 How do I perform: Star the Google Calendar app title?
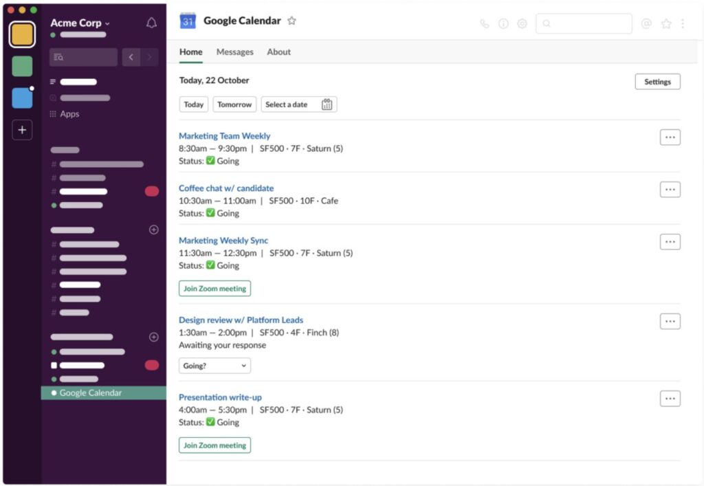291,21
